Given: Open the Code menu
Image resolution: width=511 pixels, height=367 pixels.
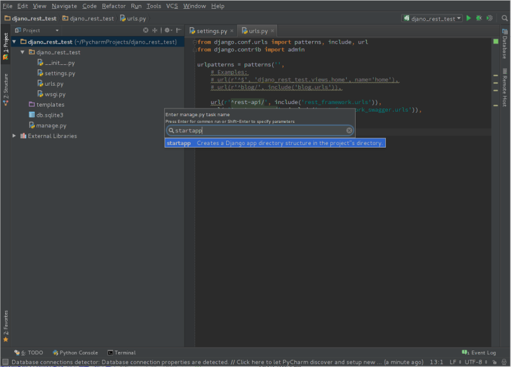Looking at the screenshot, I should (x=89, y=6).
